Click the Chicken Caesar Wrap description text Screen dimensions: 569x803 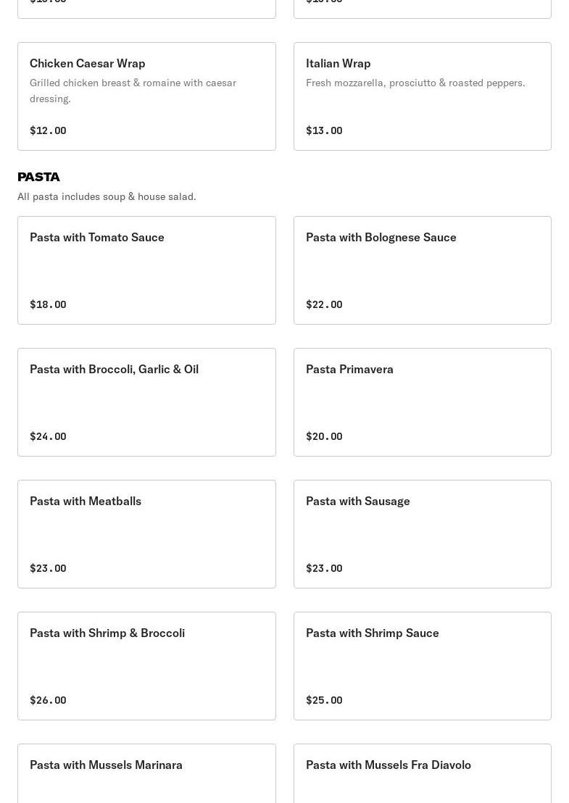click(133, 91)
